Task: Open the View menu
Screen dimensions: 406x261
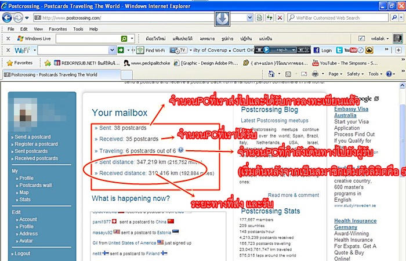Action: (38, 29)
